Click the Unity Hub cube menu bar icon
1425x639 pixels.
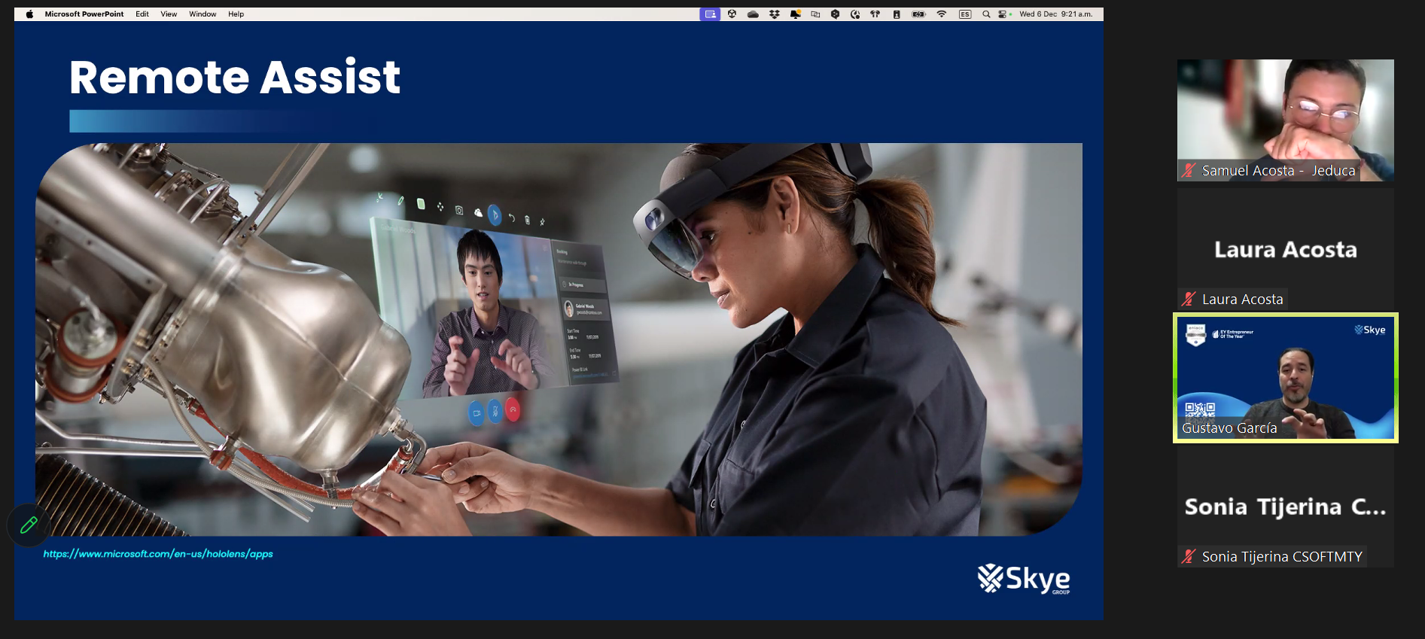click(732, 14)
